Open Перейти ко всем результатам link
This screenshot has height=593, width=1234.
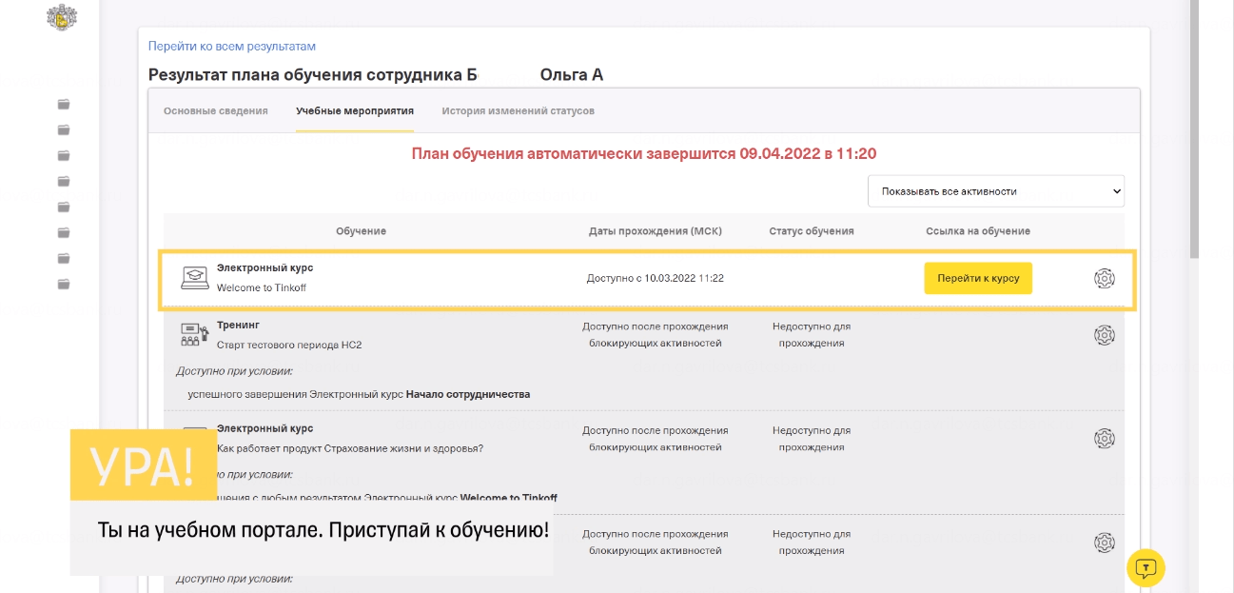coord(231,46)
